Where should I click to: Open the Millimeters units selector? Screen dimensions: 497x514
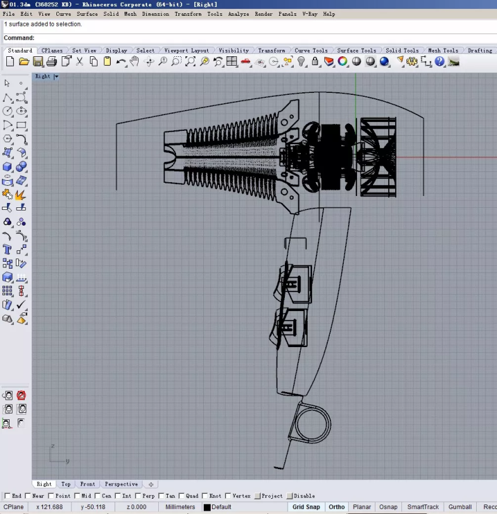point(180,507)
